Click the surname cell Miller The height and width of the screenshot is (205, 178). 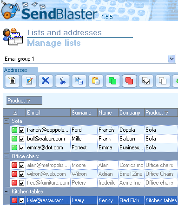[84, 139]
